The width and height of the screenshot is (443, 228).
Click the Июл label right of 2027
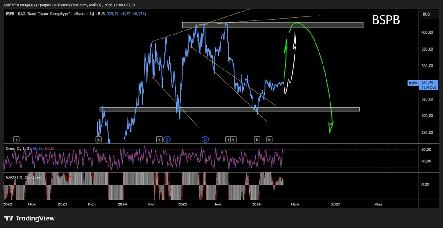click(378, 204)
